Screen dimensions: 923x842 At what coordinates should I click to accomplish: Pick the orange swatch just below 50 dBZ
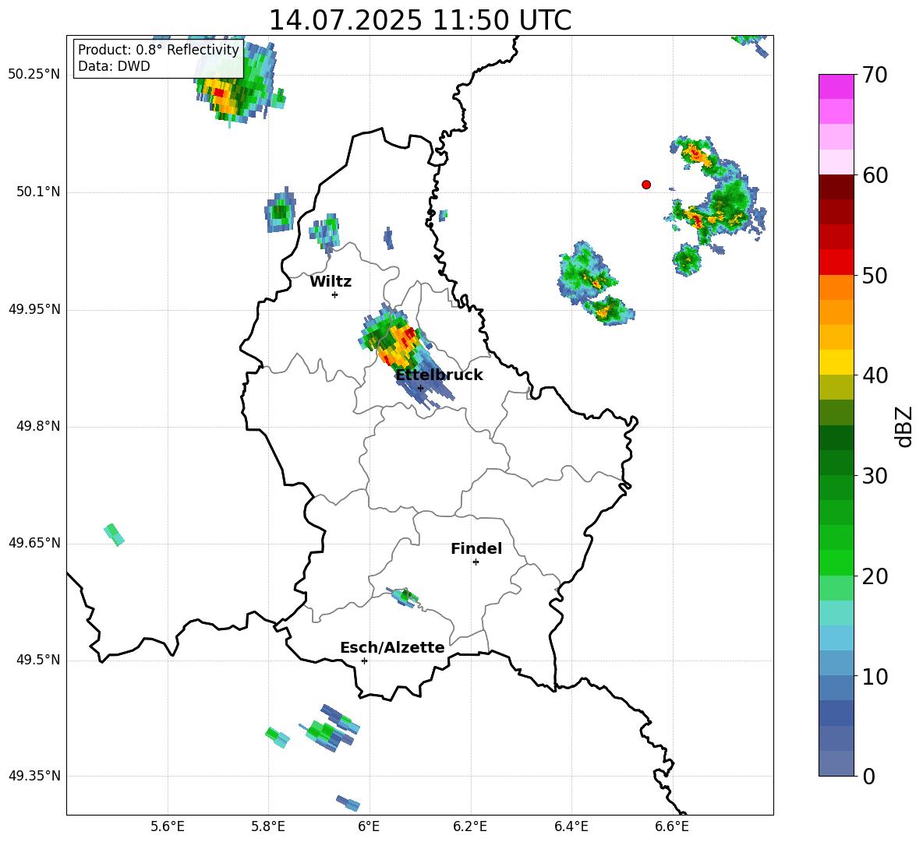tap(836, 287)
